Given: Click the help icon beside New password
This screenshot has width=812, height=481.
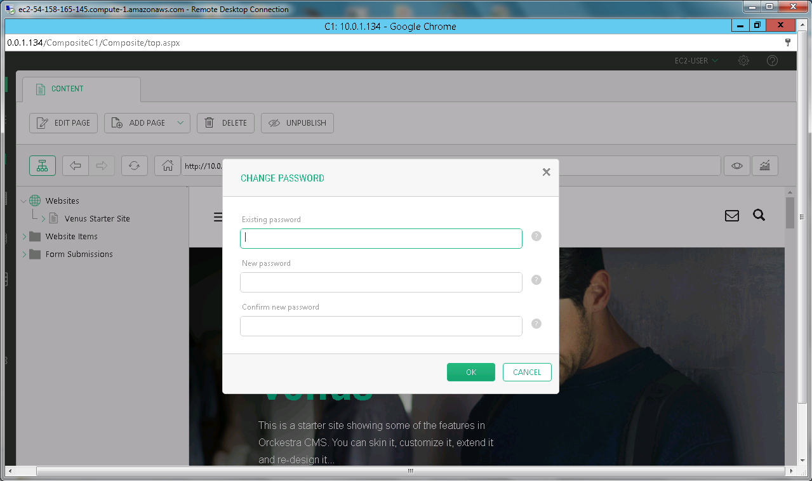Looking at the screenshot, I should (x=536, y=280).
